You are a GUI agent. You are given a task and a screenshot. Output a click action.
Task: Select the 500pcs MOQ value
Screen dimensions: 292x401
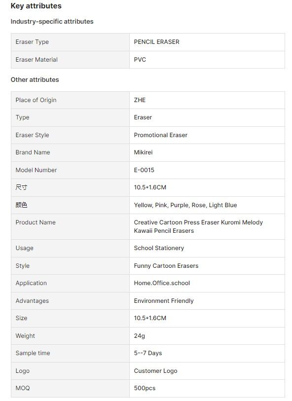(145, 388)
